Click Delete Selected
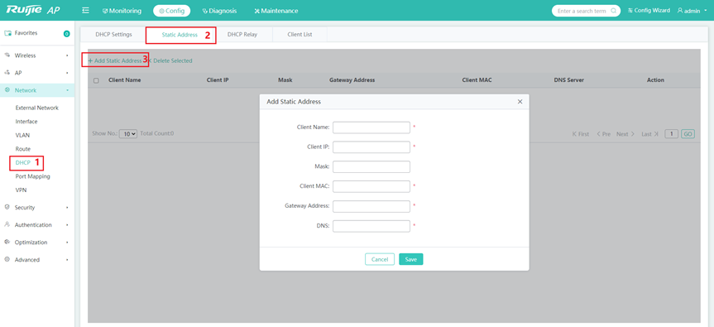714x327 pixels. pyautogui.click(x=170, y=60)
